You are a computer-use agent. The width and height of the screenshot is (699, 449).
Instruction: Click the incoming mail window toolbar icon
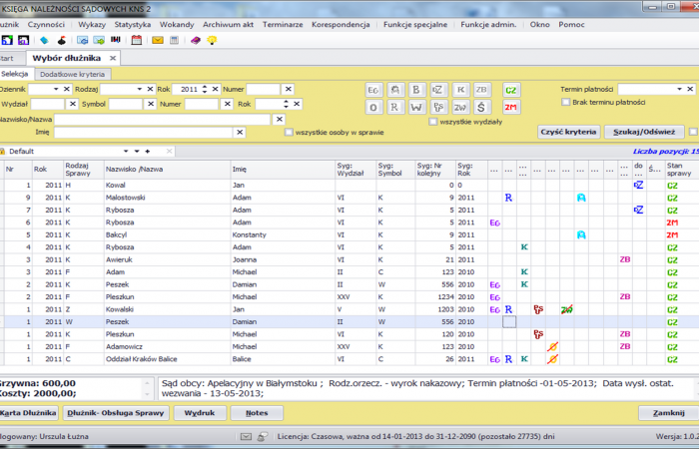tap(83, 40)
